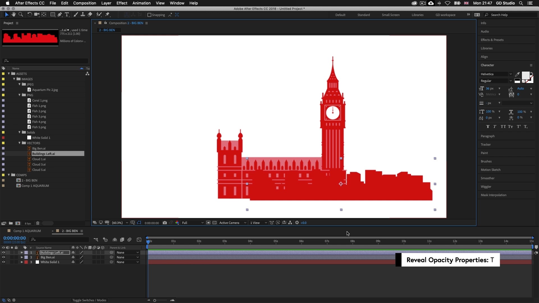Expand Buildings Left.ai layer properties
539x303 pixels.
pyautogui.click(x=22, y=252)
